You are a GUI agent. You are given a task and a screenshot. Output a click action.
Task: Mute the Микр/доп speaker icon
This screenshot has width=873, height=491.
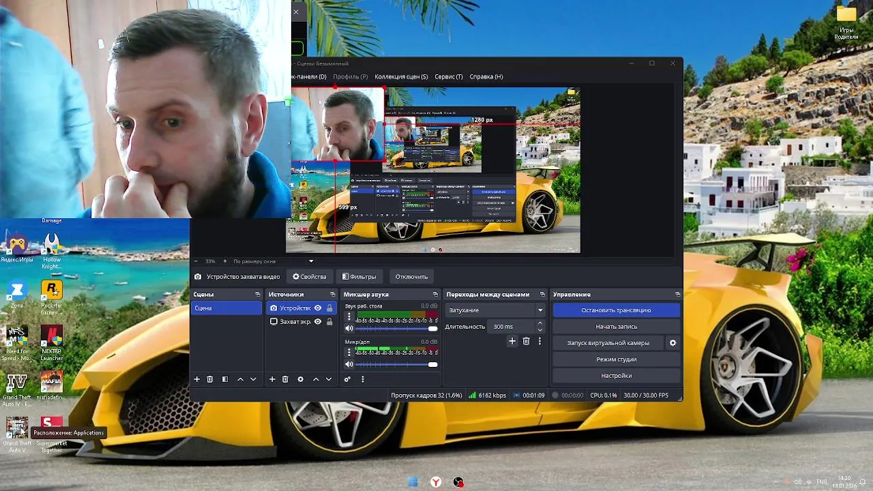coord(349,364)
